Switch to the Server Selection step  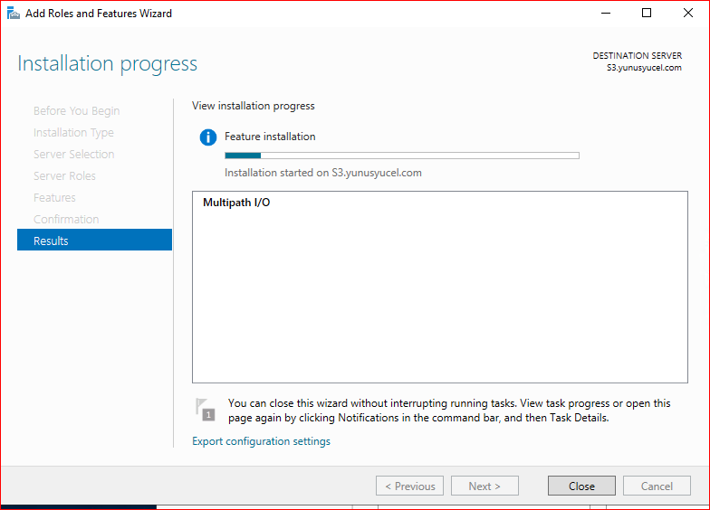click(x=73, y=154)
